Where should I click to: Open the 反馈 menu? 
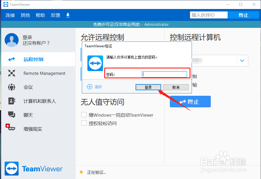55,15
